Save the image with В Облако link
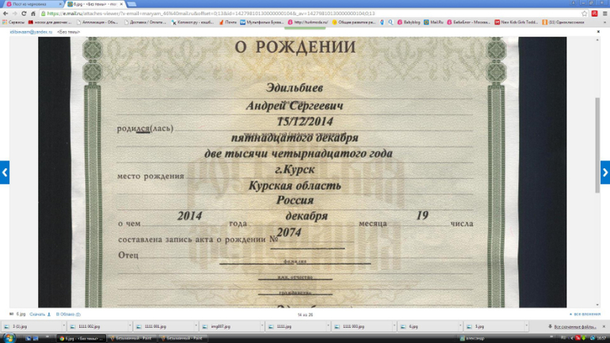This screenshot has width=610, height=343. [x=68, y=314]
